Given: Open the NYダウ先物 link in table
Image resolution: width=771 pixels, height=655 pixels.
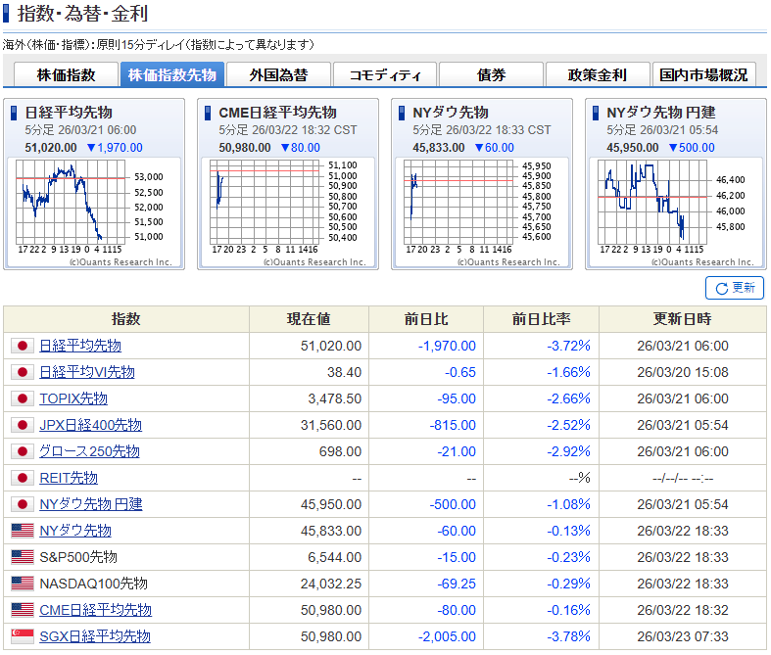Looking at the screenshot, I should 75,531.
